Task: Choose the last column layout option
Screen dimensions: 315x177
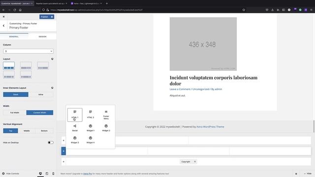Action: coord(26,75)
